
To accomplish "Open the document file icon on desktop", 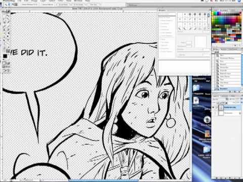I will (x=196, y=100).
